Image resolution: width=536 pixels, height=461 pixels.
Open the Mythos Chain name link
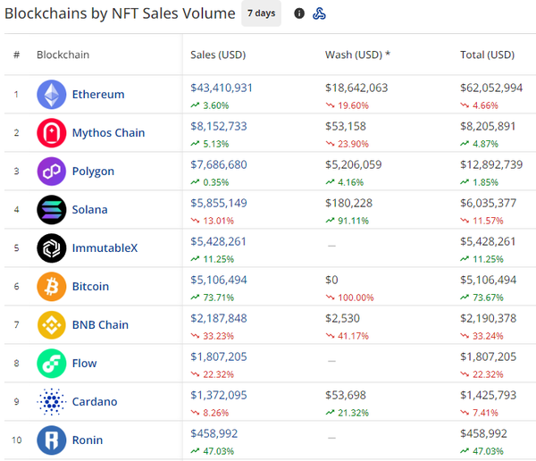pos(108,133)
